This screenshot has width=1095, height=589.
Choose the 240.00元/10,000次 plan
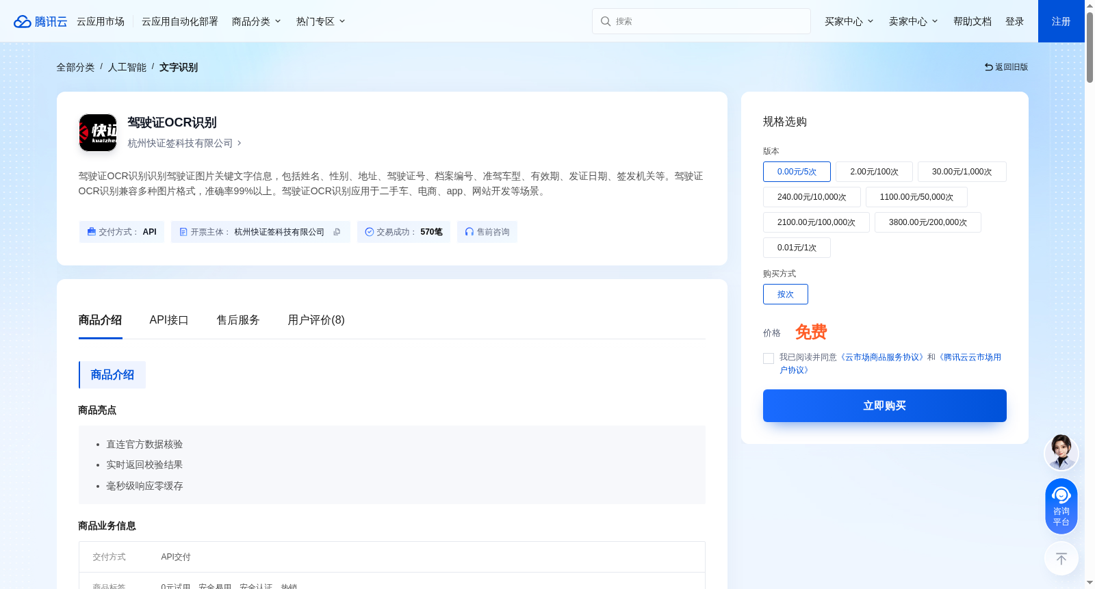pyautogui.click(x=812, y=197)
